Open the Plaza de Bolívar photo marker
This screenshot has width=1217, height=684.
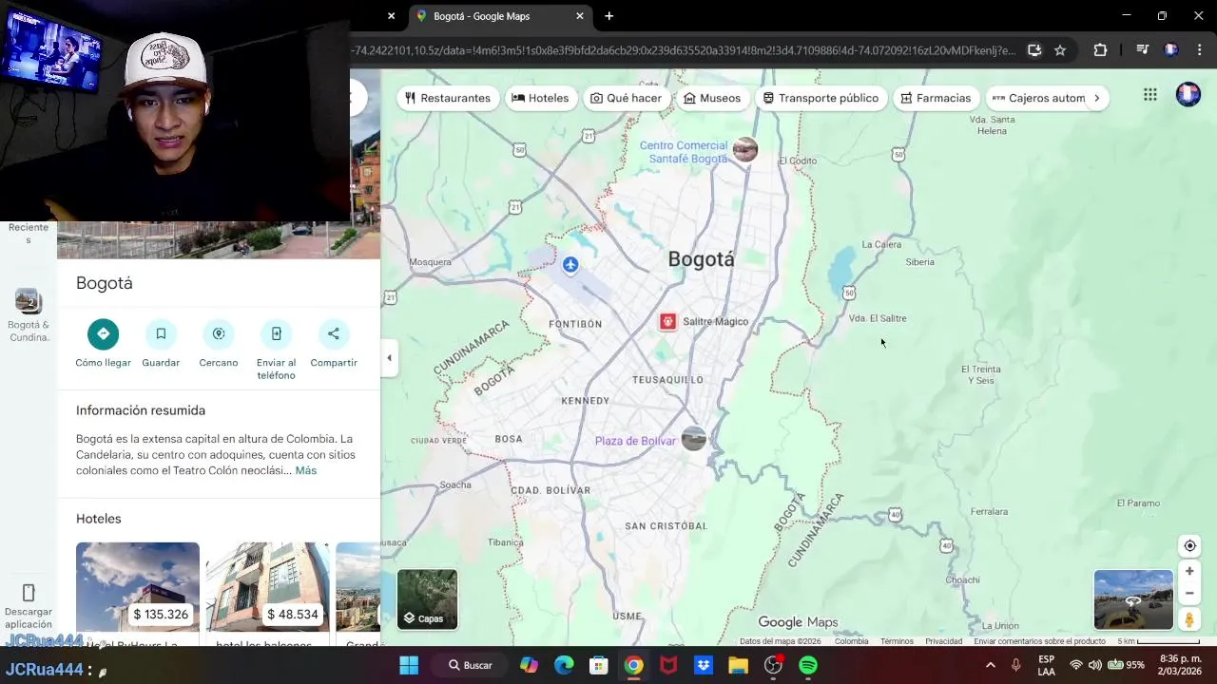(694, 438)
